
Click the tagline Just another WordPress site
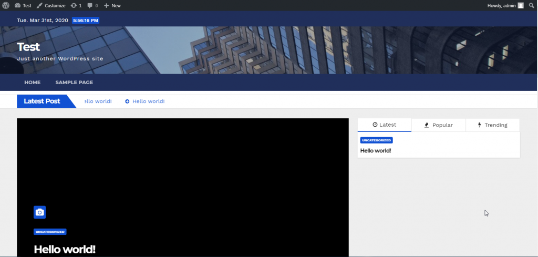tap(60, 59)
